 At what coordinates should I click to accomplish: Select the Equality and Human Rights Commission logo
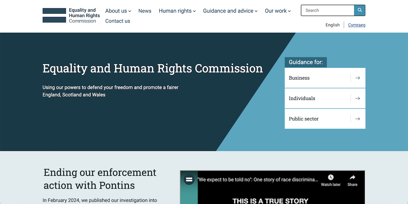[70, 15]
